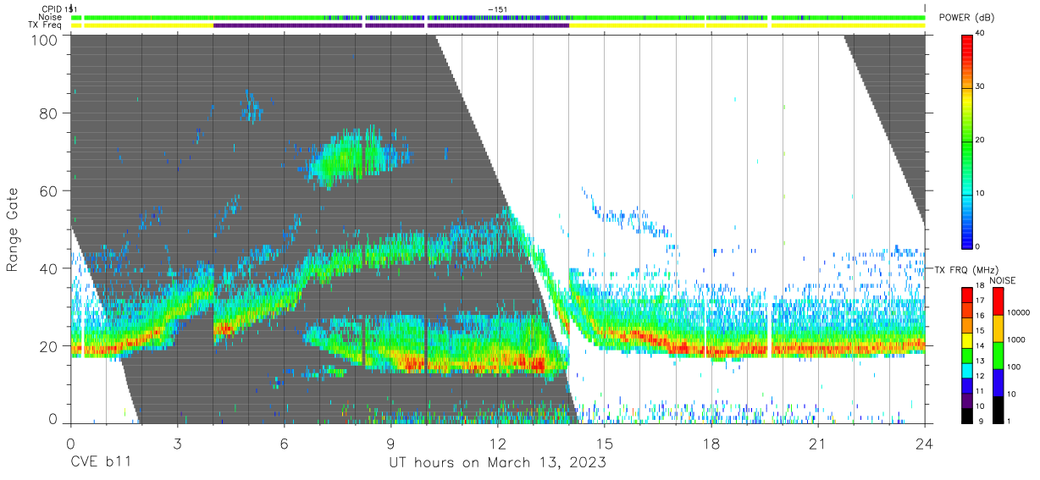Click 'TX FRQ (MHz)' legend title
The height and width of the screenshot is (480, 1040).
point(966,270)
